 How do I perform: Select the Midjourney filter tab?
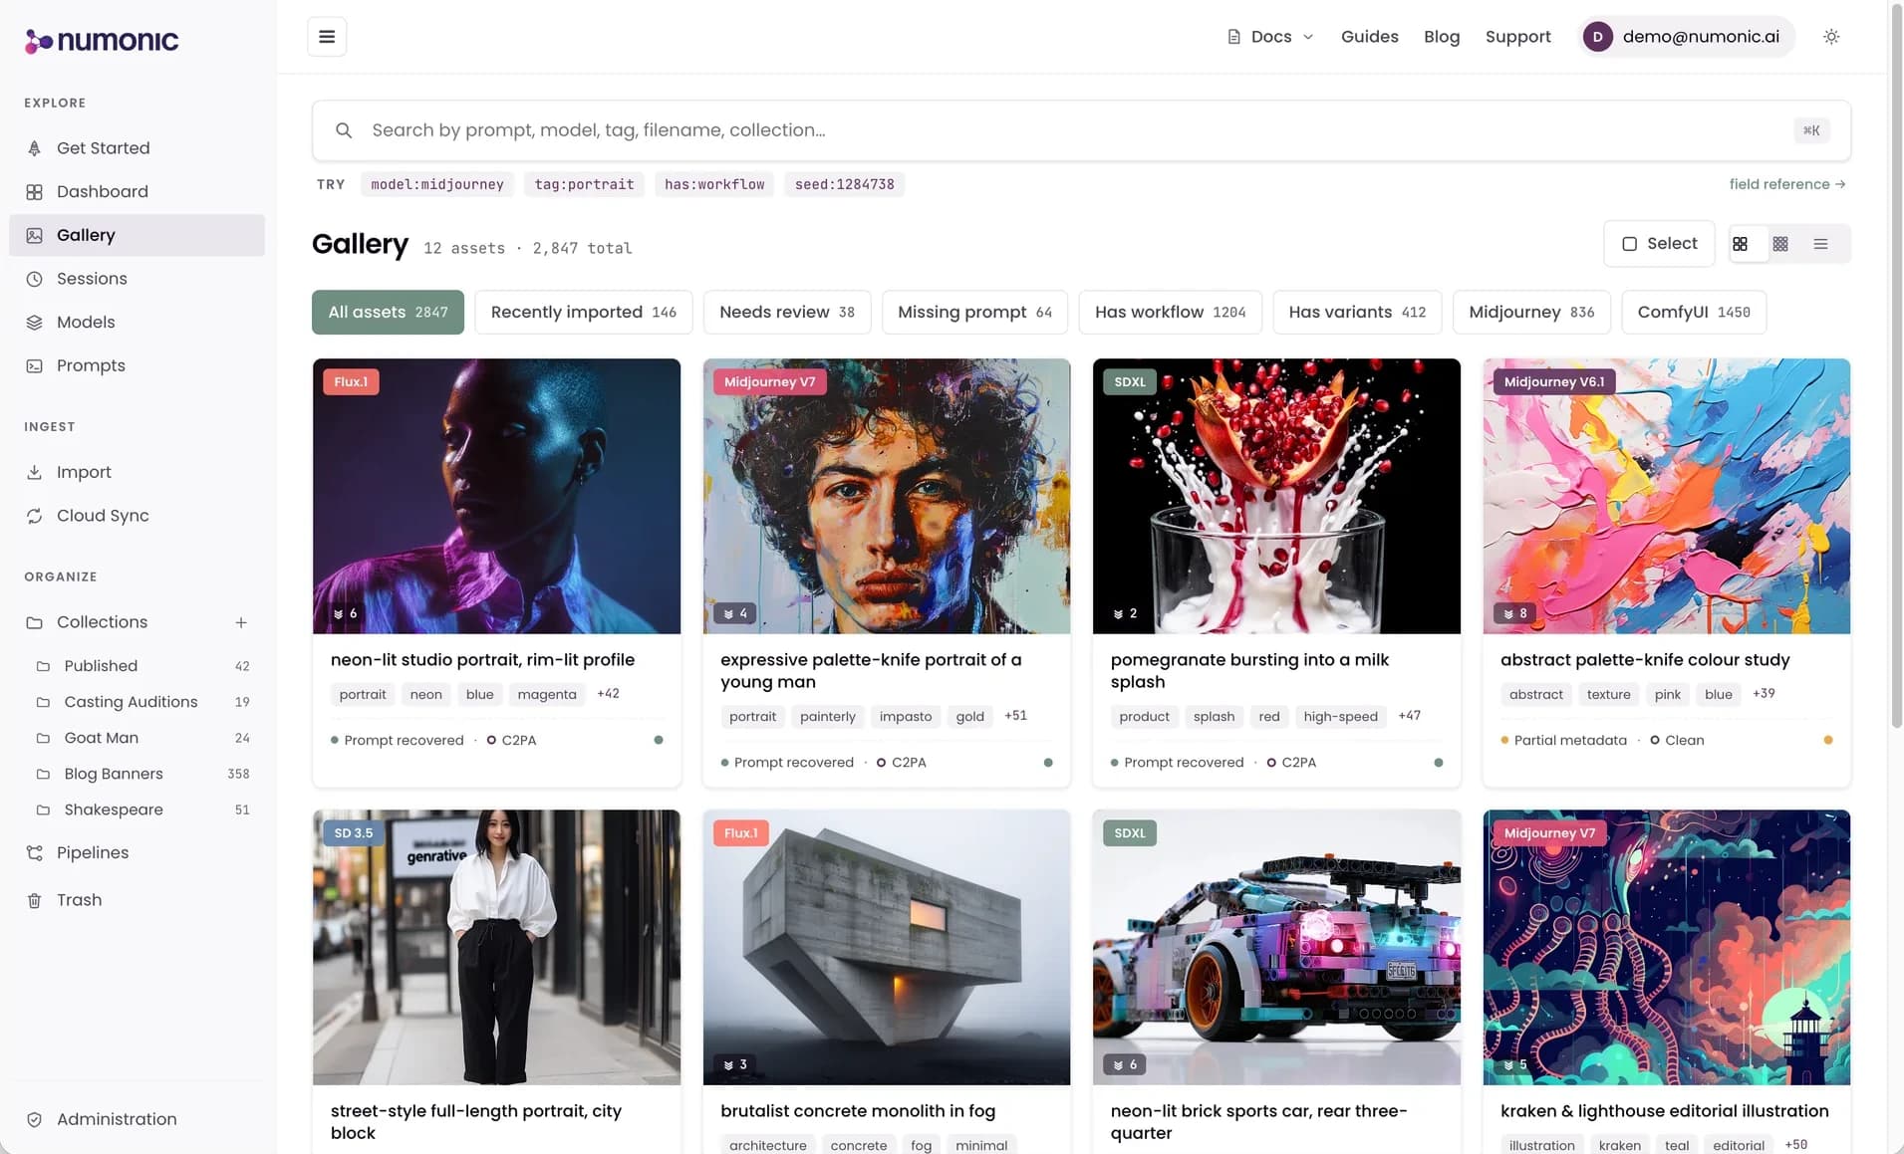(1531, 313)
